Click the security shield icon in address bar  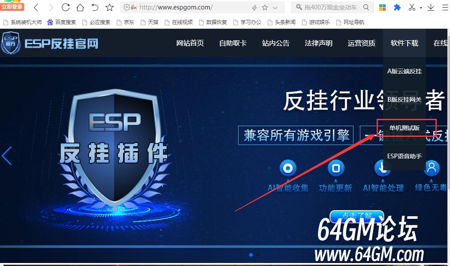coord(127,7)
